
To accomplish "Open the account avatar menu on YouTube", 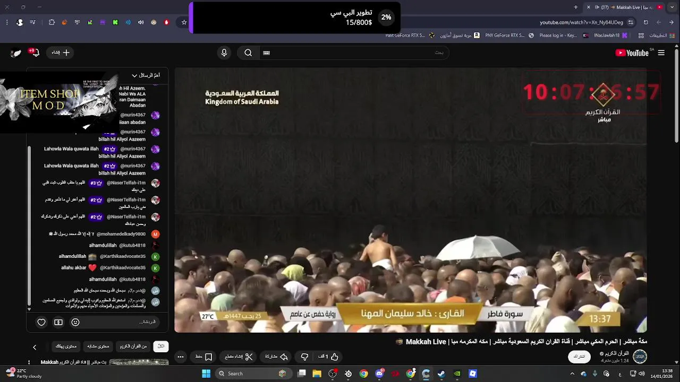I will 16,53.
